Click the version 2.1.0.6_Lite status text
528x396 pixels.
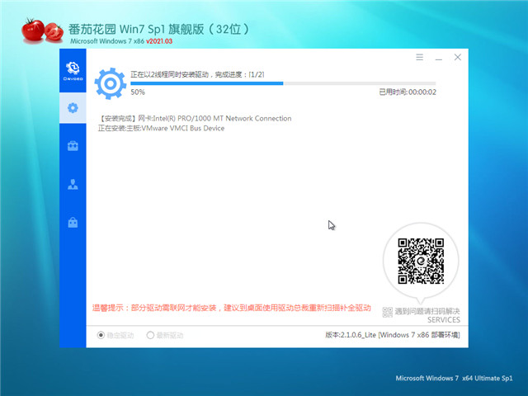coord(393,335)
